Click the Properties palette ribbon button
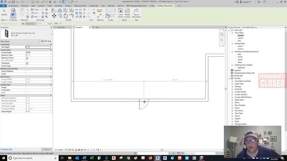 click(13, 16)
